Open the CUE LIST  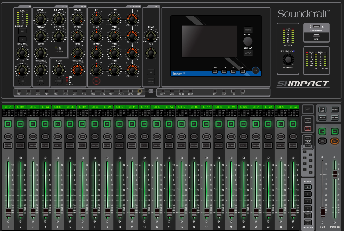click(x=323, y=110)
